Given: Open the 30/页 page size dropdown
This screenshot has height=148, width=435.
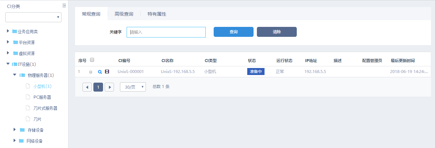Looking at the screenshot, I should click(133, 87).
